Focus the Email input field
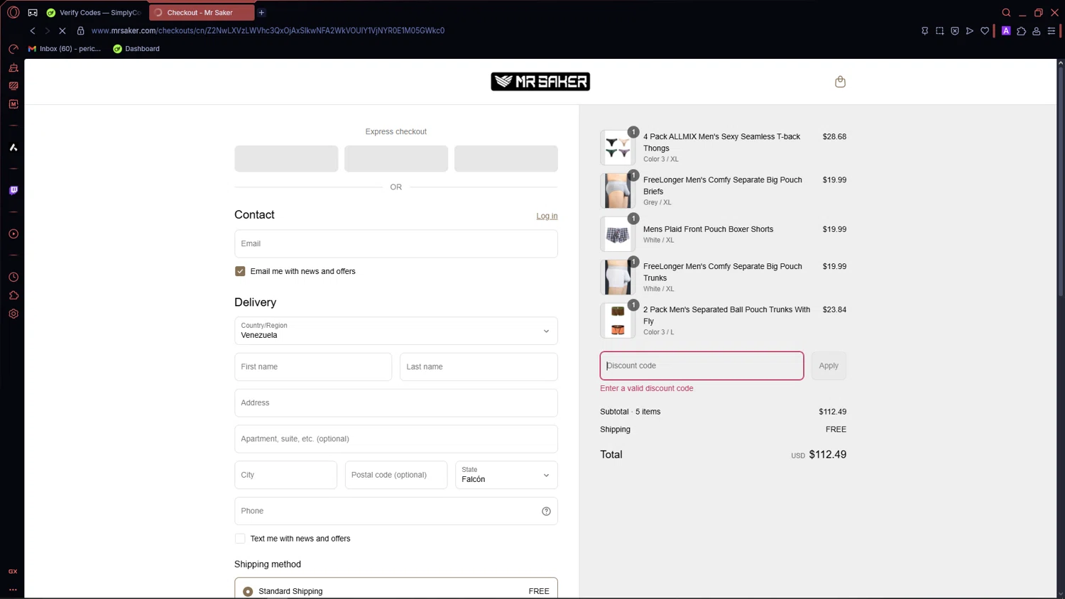The height and width of the screenshot is (599, 1065). 396,243
